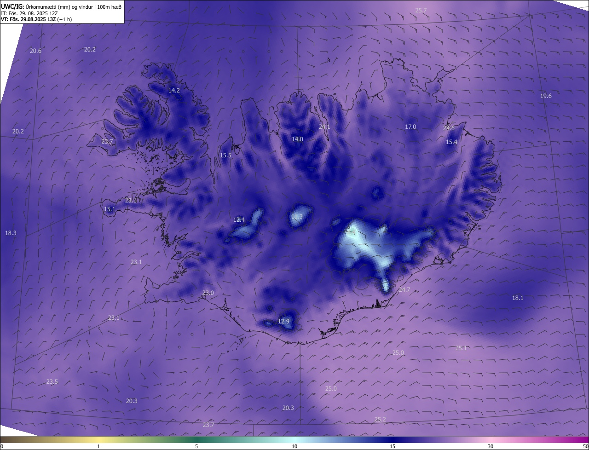Click the 18.3 value label
589x450 pixels.
click(11, 233)
